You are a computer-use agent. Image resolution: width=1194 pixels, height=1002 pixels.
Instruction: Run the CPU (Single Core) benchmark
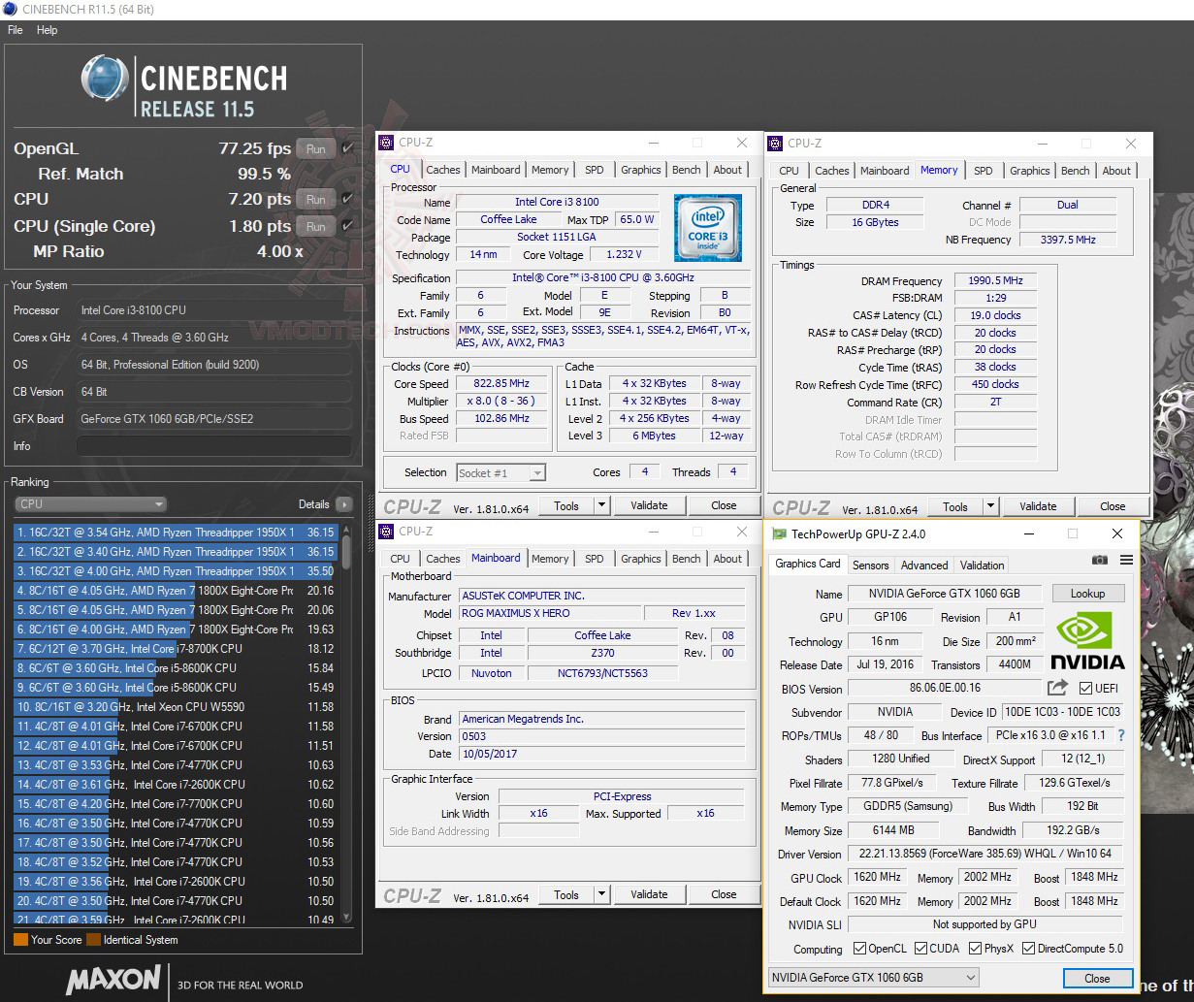click(316, 226)
